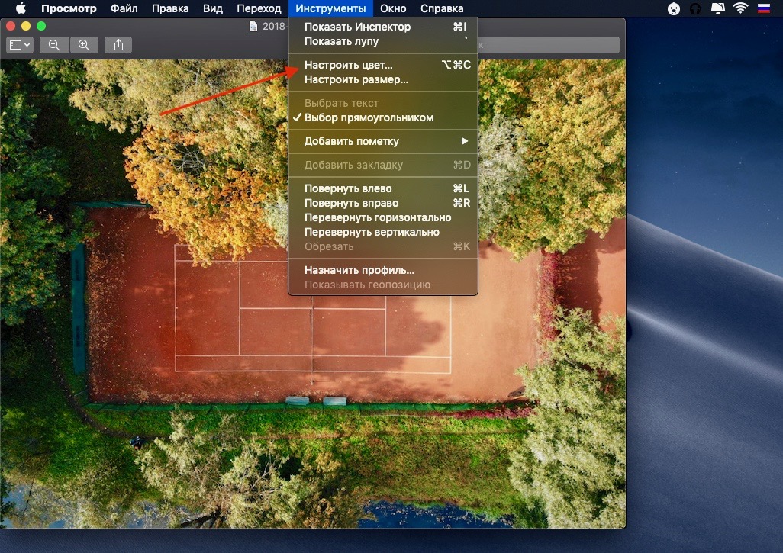This screenshot has width=783, height=553.
Task: Choose Показать Инспектор
Action: coord(356,27)
